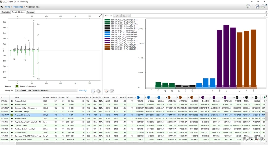Click the pin icon in Phenyl alcohol row
Screen dimensions: 268x145
click(12, 101)
